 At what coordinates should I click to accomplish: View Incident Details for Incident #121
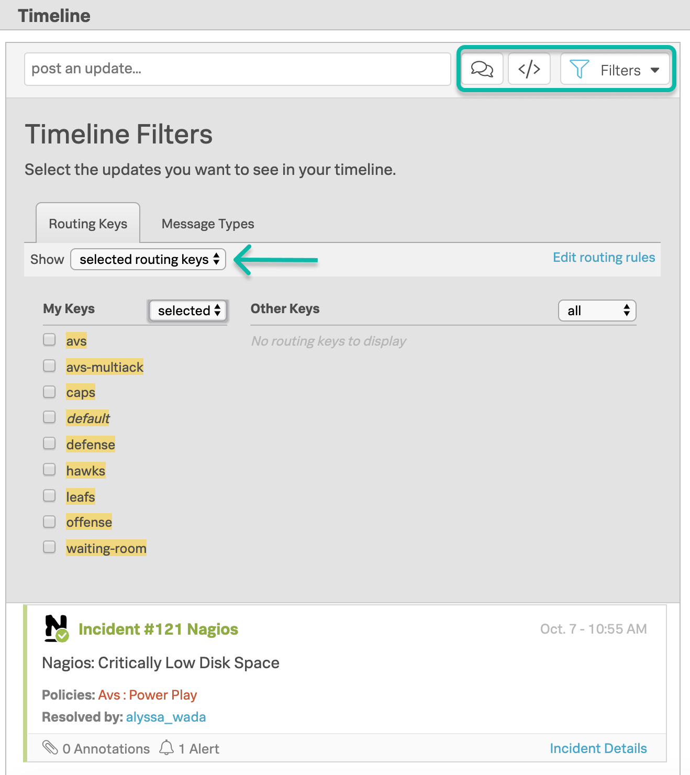coord(598,748)
